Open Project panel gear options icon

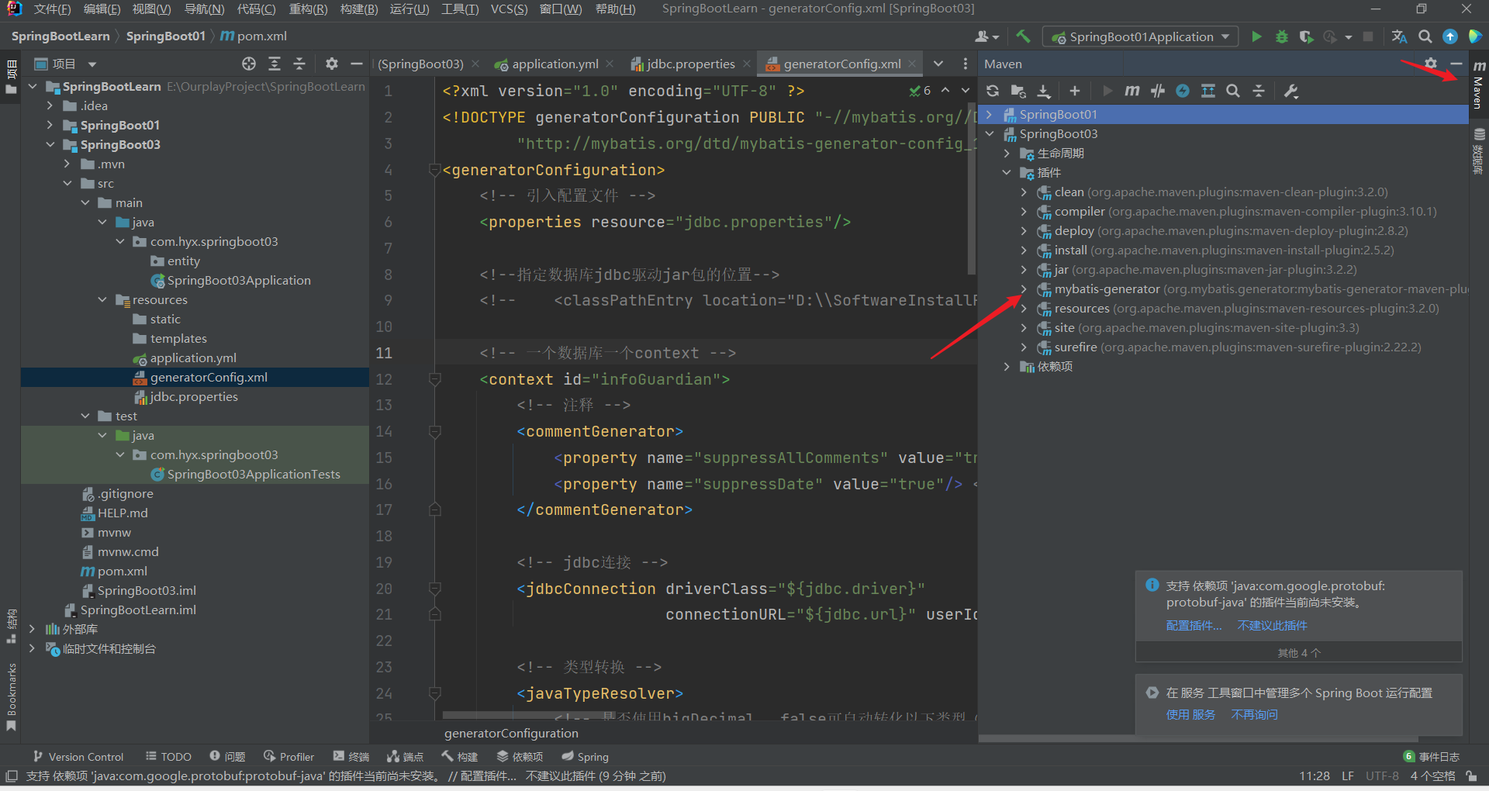coord(332,64)
